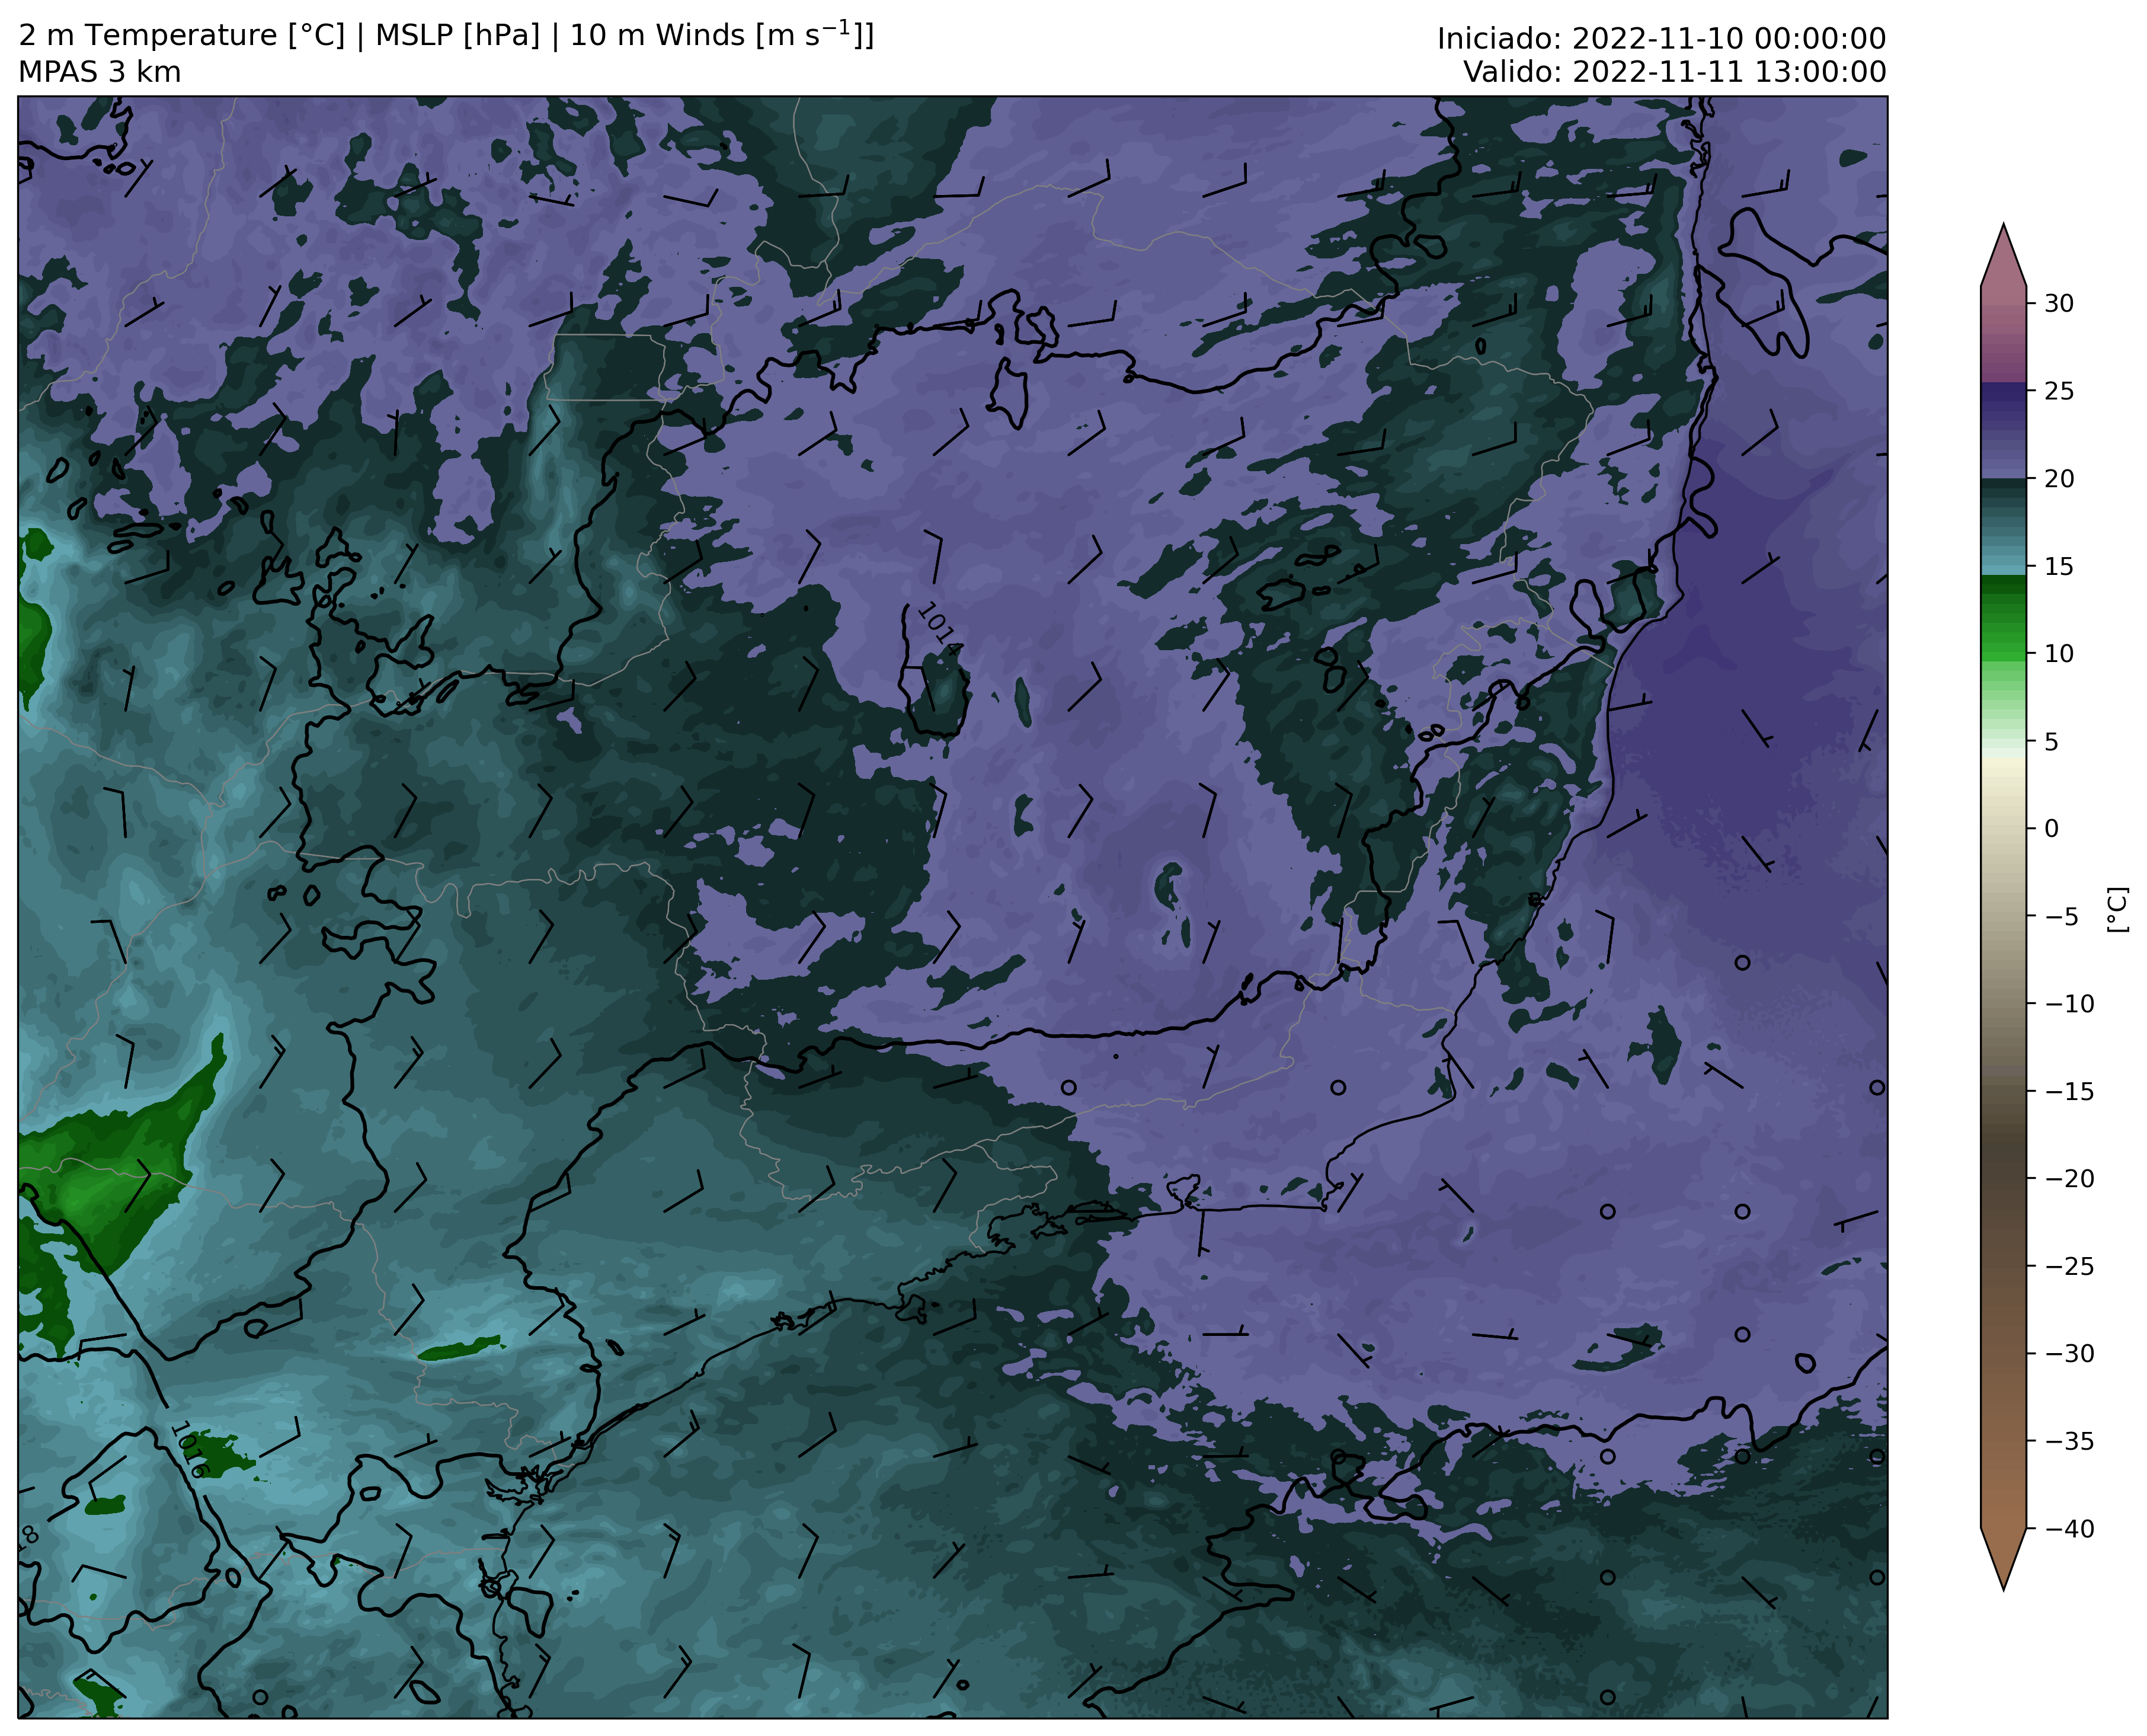
Task: Click the bright green colorbar band near 10
Action: coord(2003,647)
